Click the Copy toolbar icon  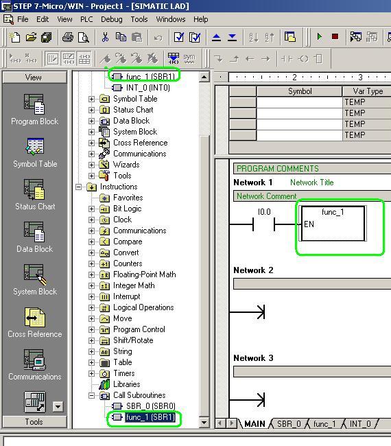click(121, 37)
